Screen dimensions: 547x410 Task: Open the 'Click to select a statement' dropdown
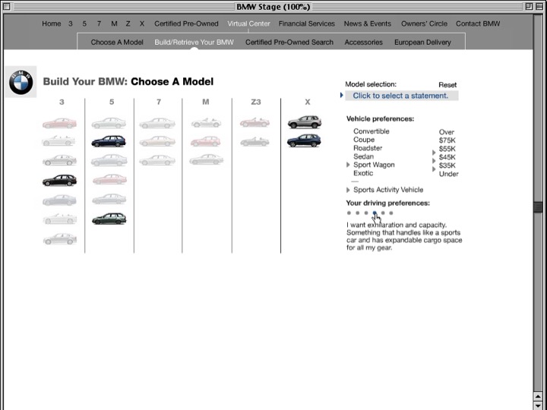[x=400, y=96]
